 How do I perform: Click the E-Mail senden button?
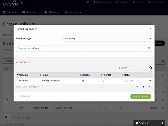141,96
